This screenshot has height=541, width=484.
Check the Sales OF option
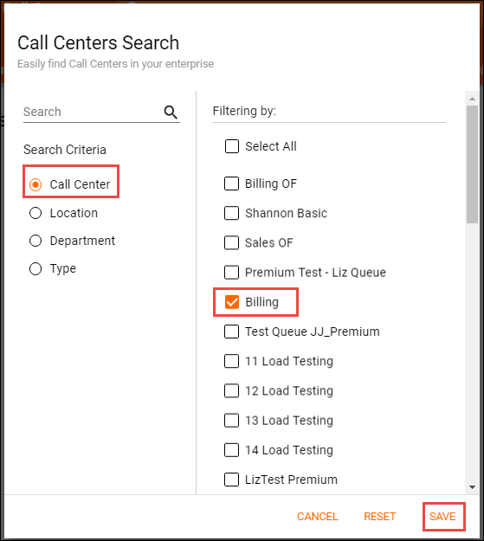tap(232, 243)
